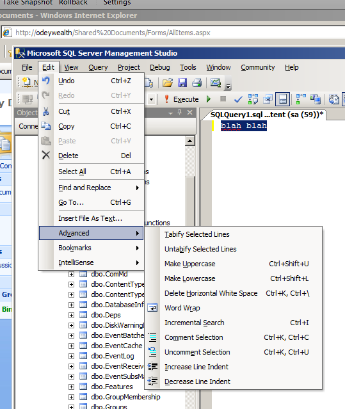This screenshot has height=409, width=345.
Task: Click the Object Explorer scroll up arrow
Action: tap(190, 141)
